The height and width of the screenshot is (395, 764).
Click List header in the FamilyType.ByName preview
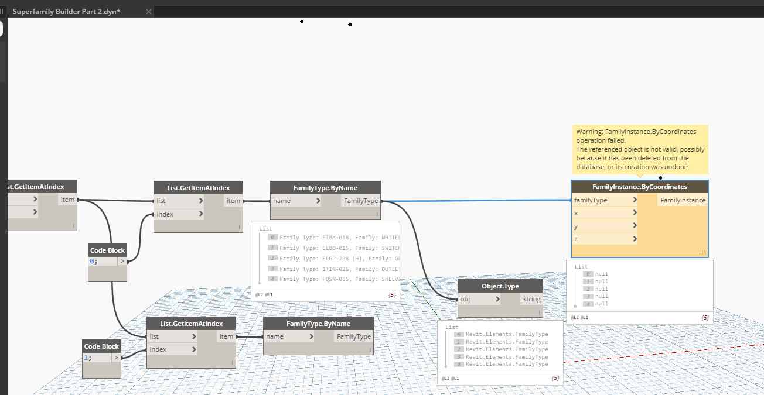pos(265,229)
